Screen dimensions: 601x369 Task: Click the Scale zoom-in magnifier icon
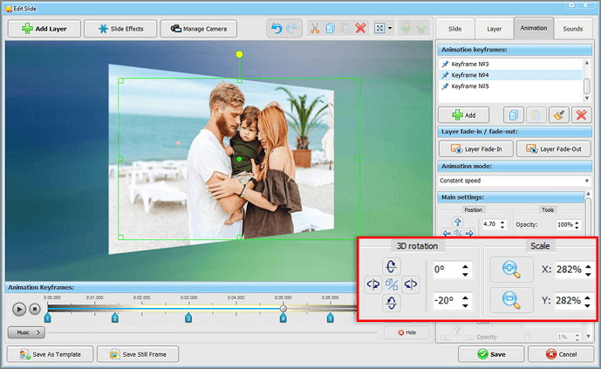(512, 270)
